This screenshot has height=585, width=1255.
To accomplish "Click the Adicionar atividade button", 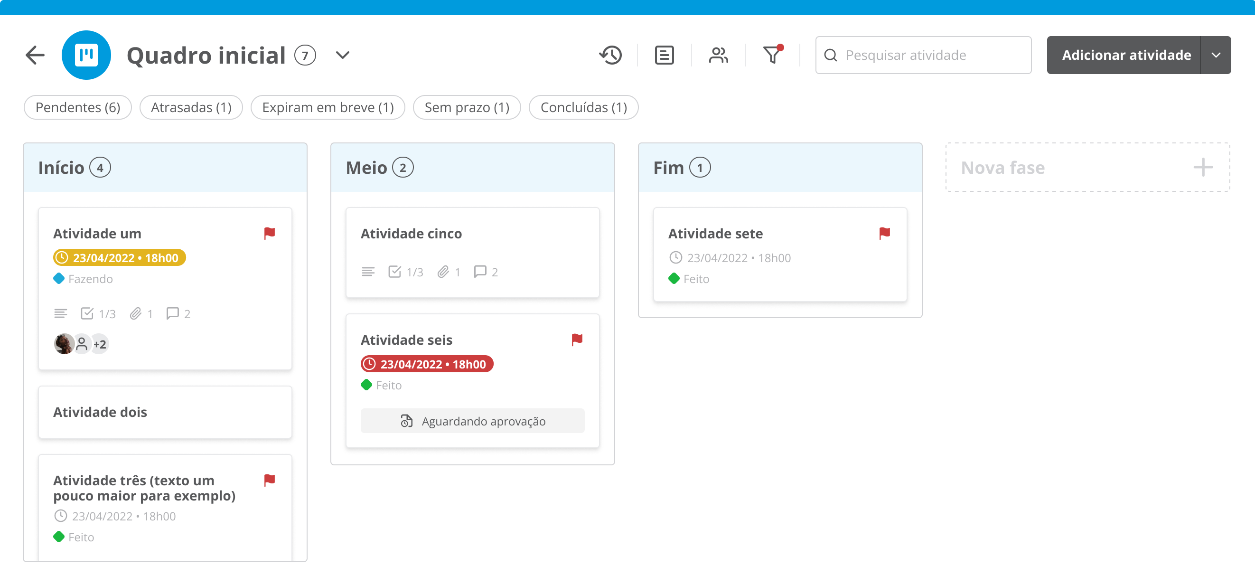I will point(1124,55).
